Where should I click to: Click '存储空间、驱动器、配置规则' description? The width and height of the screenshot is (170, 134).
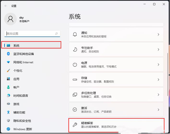tap(97, 82)
